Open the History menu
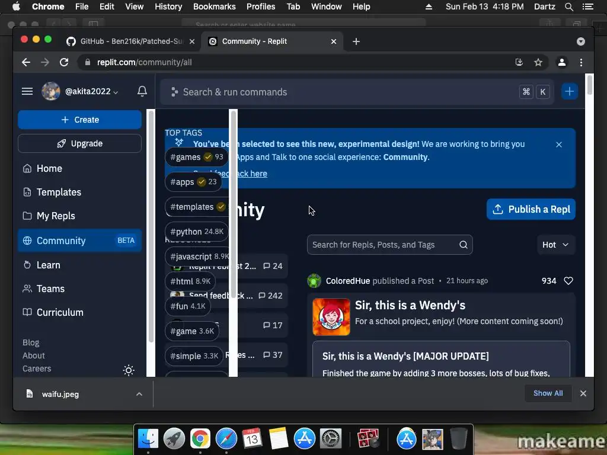The image size is (607, 455). coord(168,7)
